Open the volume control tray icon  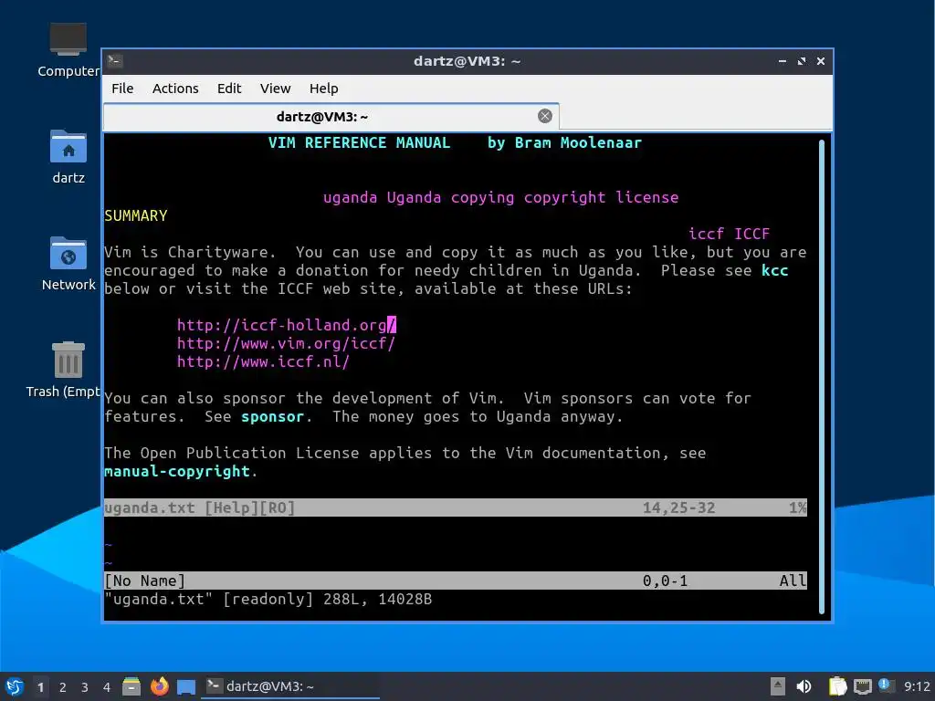click(804, 686)
